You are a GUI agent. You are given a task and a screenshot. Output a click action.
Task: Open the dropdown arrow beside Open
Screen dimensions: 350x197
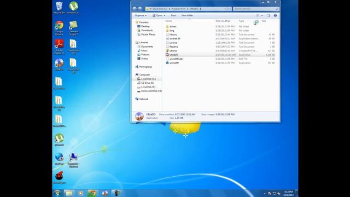pyautogui.click(x=165, y=15)
